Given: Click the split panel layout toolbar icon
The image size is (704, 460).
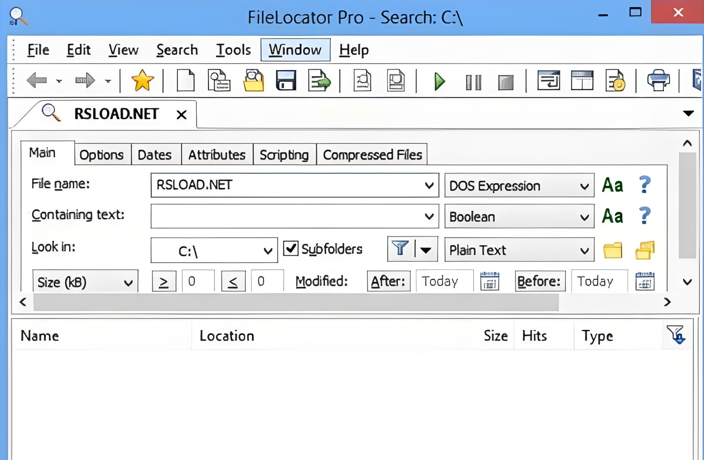Looking at the screenshot, I should coord(582,80).
